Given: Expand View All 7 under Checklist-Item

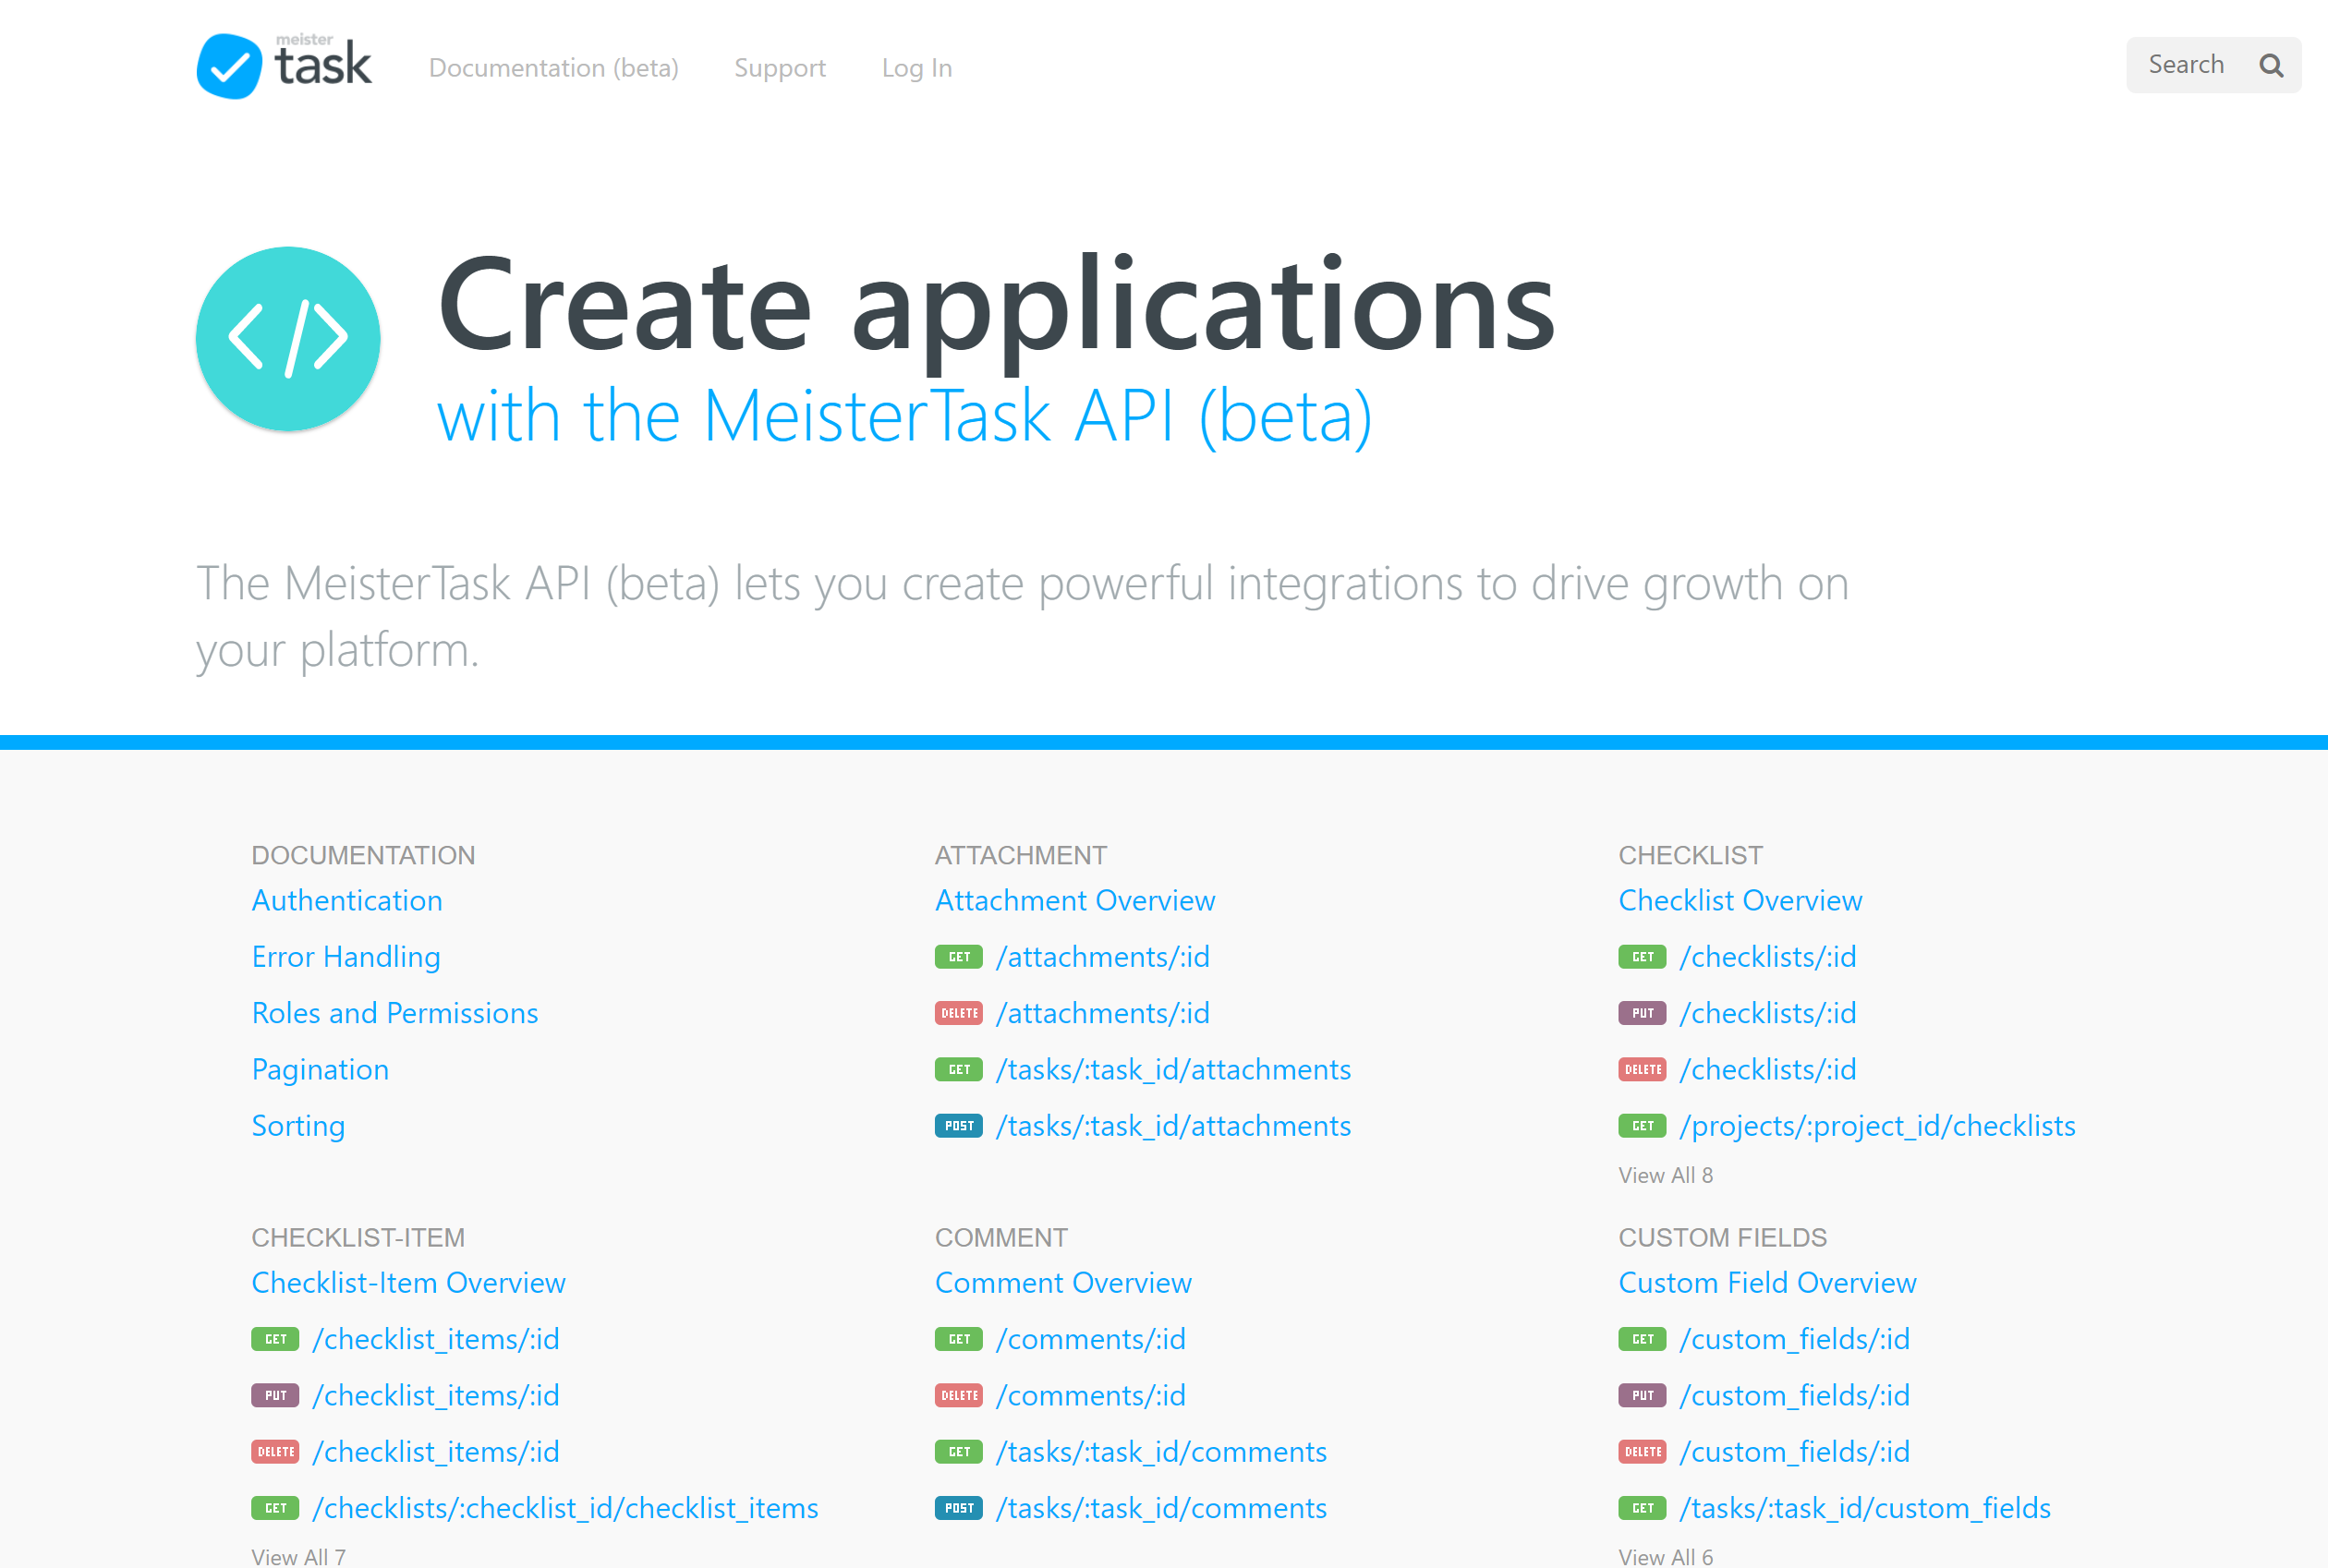Looking at the screenshot, I should point(298,1556).
